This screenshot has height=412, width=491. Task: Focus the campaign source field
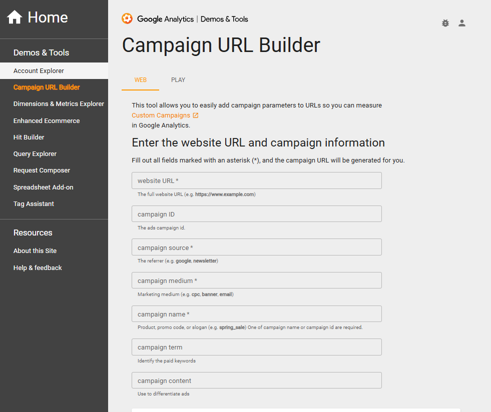tap(256, 247)
